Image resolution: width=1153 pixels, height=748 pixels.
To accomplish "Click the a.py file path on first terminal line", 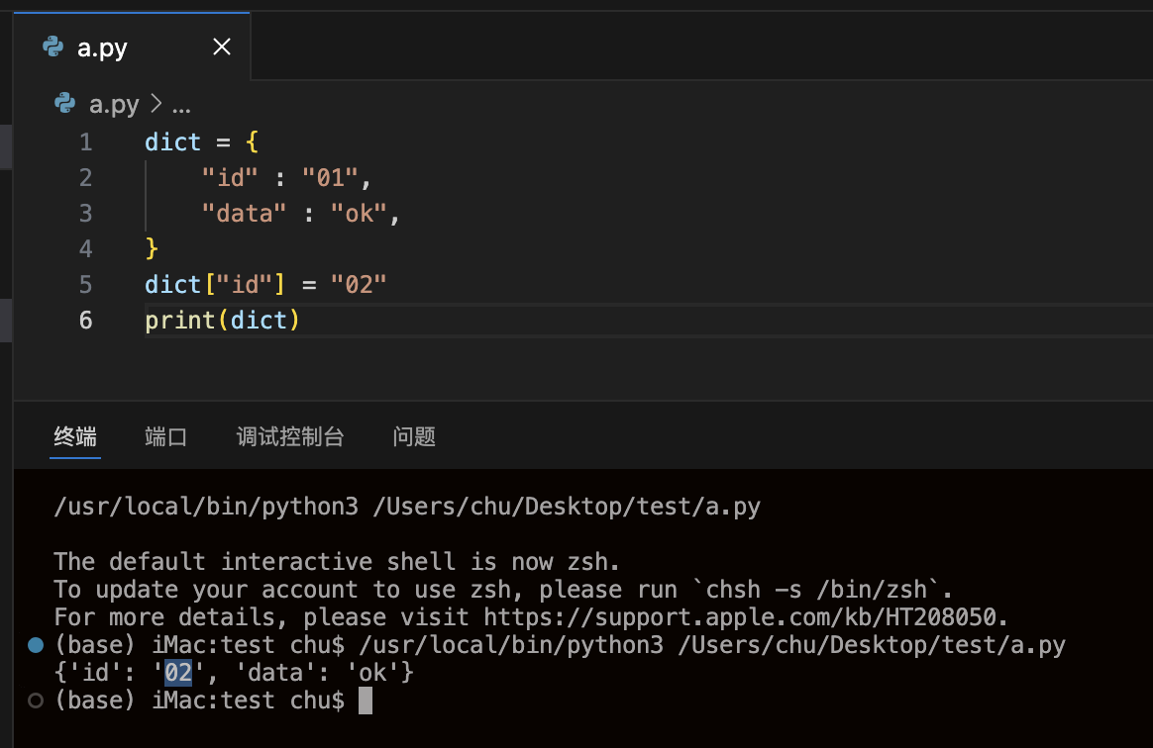I will pyautogui.click(x=567, y=508).
